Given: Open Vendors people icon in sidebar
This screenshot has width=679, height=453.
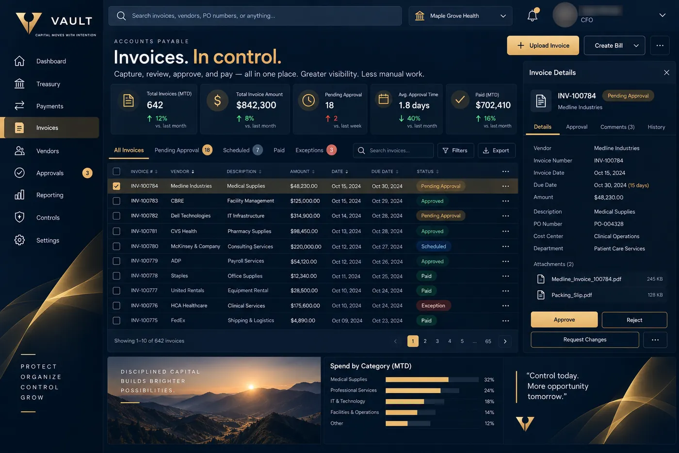Looking at the screenshot, I should coord(19,151).
